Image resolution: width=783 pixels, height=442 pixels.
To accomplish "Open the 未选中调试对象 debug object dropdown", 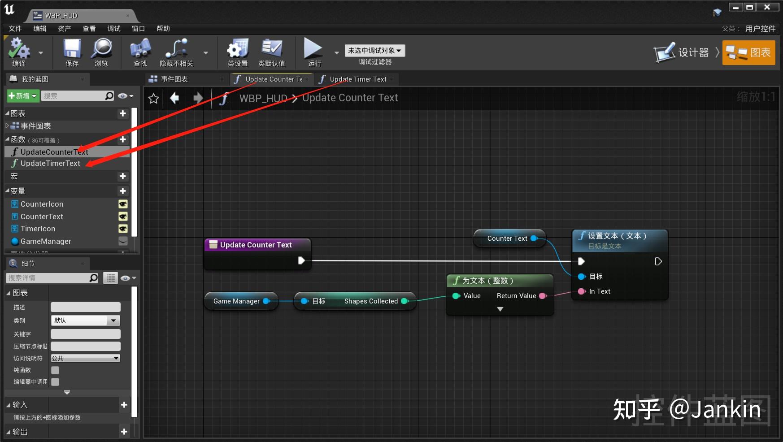I will (x=374, y=50).
